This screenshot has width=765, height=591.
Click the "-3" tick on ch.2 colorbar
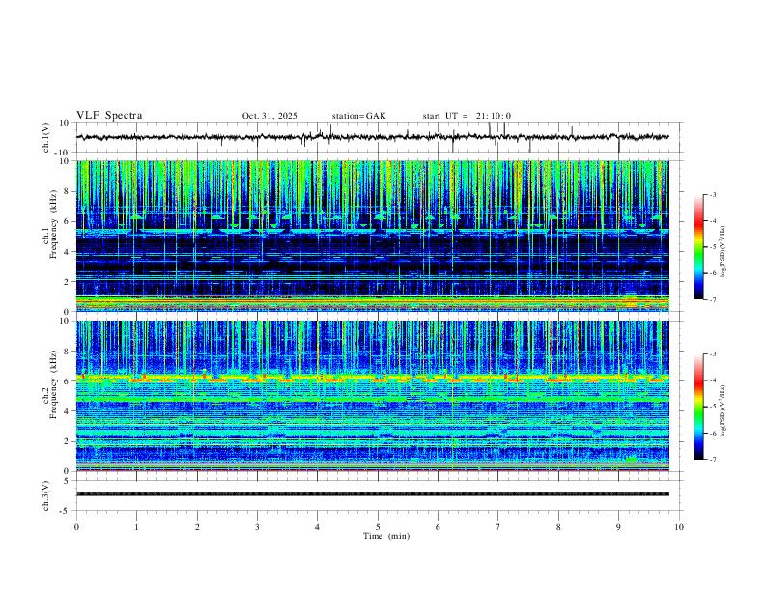click(712, 354)
